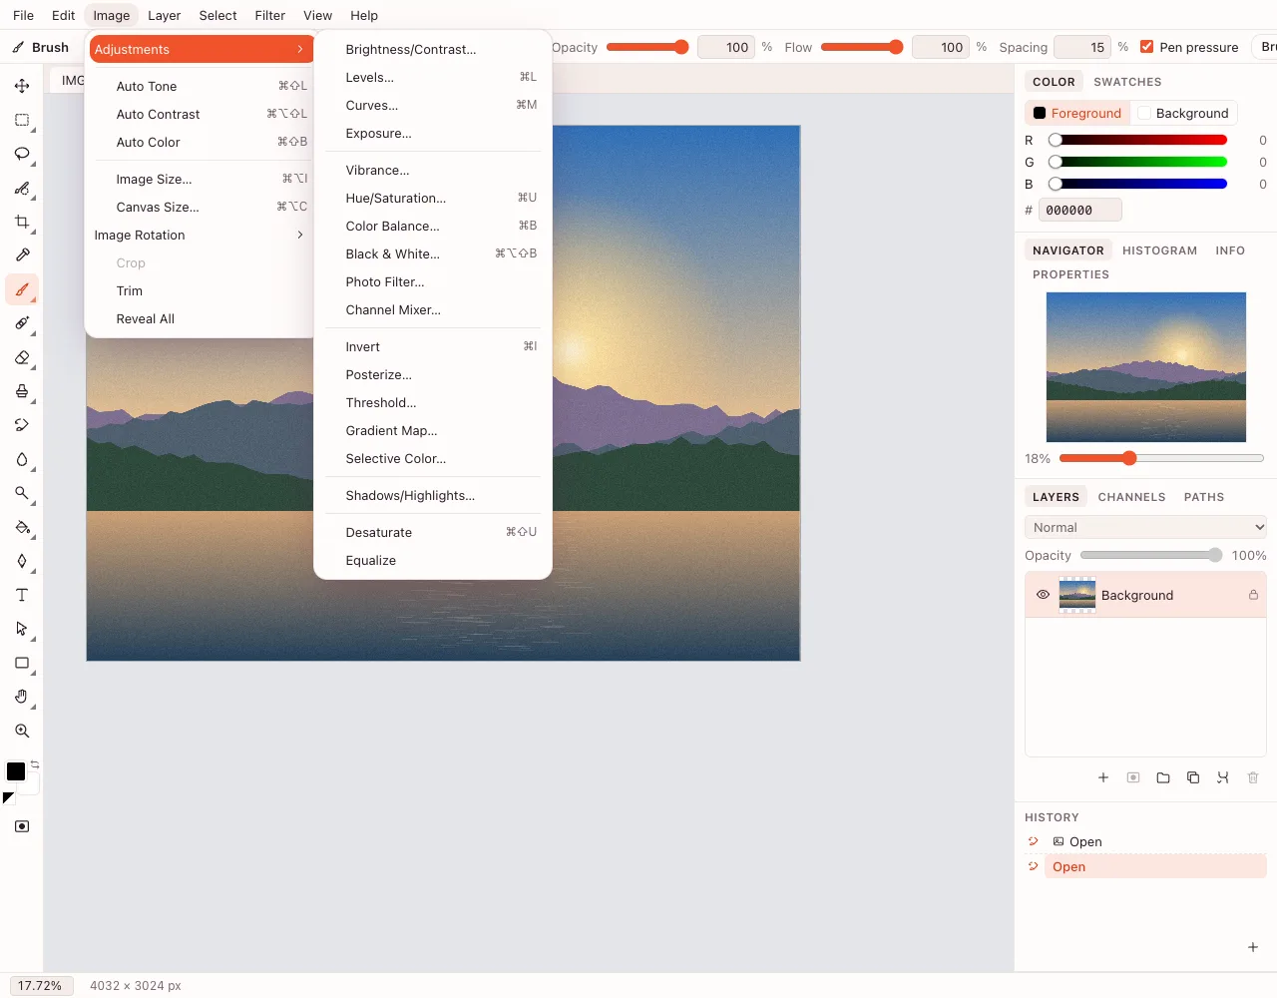Select Foreground color target
1277x998 pixels.
tap(1077, 113)
